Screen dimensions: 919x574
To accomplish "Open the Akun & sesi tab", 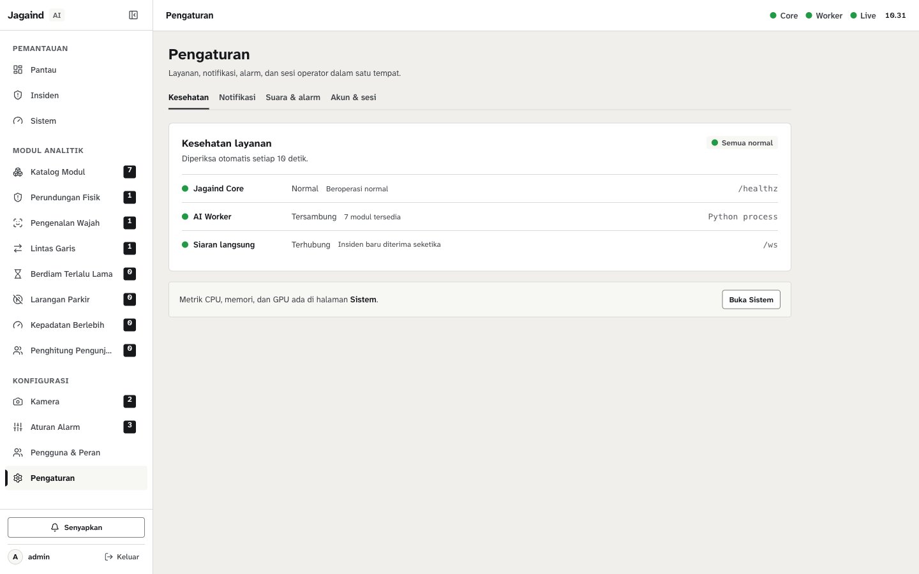I will point(354,98).
